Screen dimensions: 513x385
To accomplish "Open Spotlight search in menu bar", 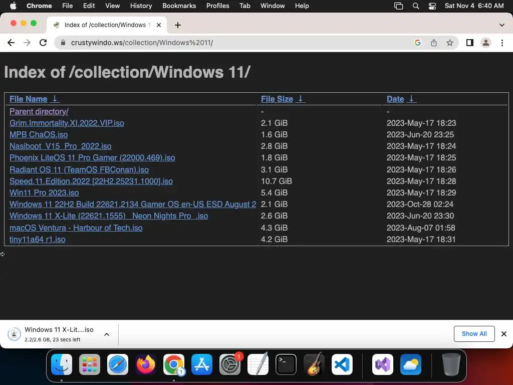I will click(415, 6).
